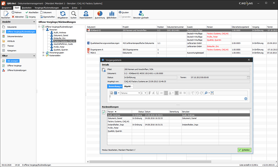Click the underline U formatting button
Screen dimensions: 278x167
point(158,93)
